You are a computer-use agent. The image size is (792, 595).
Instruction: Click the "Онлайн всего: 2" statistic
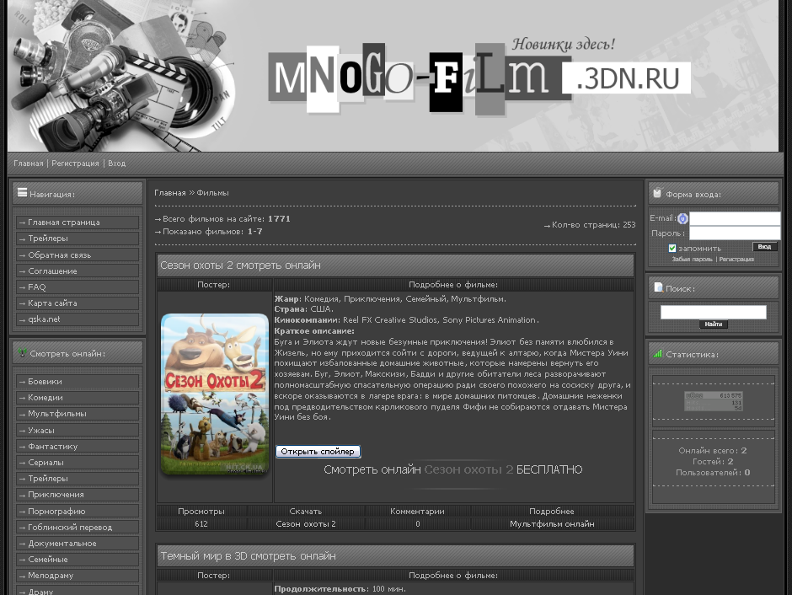click(713, 451)
